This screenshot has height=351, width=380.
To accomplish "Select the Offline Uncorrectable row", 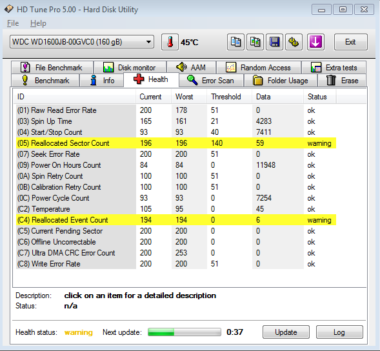I will (176, 242).
